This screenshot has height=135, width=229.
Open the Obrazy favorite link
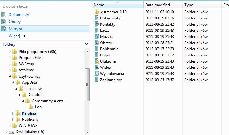tap(15, 22)
